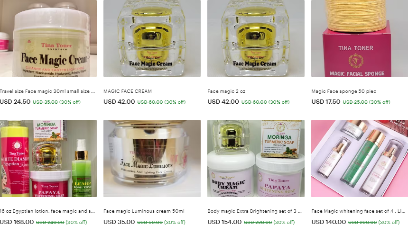Open the 'Face magic 2 oz' title link
This screenshot has height=225, width=408.
click(226, 91)
